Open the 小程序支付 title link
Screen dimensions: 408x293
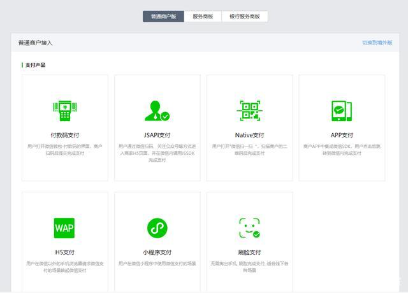point(157,252)
